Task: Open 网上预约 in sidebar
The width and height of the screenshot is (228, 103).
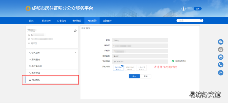Action: 52,80
